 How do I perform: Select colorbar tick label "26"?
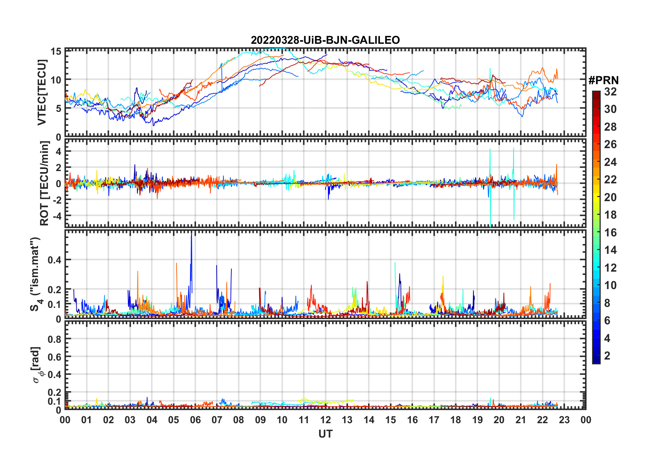tap(610, 144)
